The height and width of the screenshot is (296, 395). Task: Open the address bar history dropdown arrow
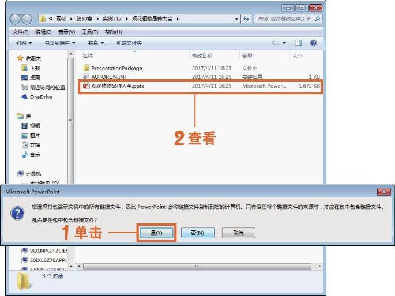click(x=236, y=19)
